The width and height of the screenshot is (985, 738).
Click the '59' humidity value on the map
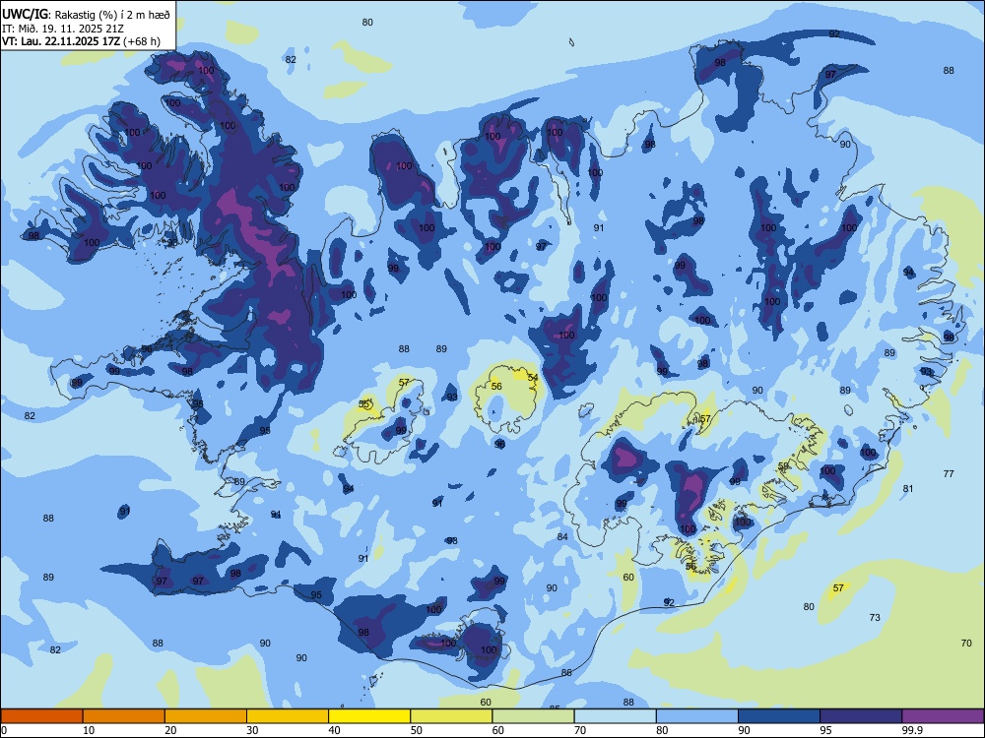point(783,465)
